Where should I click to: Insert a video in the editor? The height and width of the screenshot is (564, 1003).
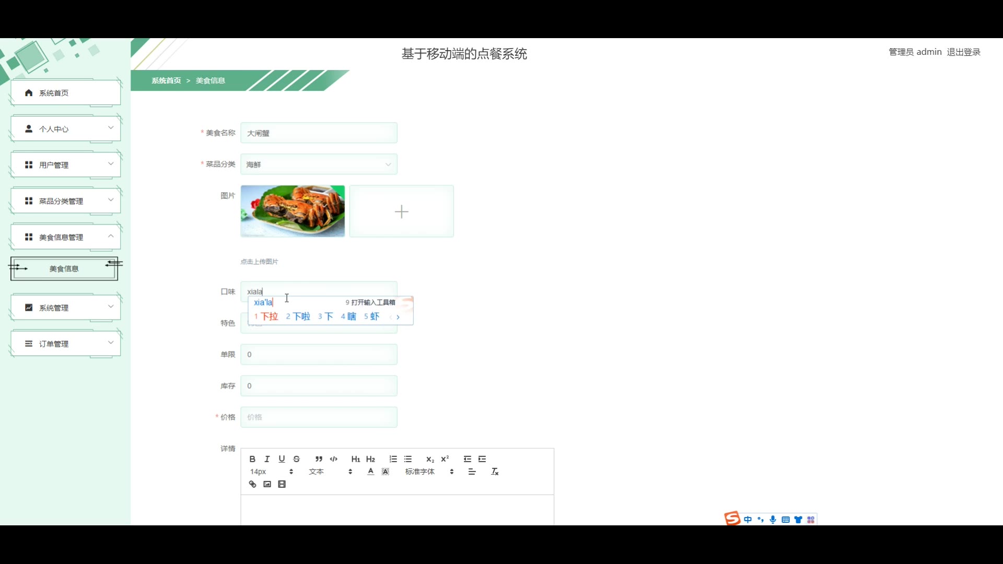click(282, 484)
